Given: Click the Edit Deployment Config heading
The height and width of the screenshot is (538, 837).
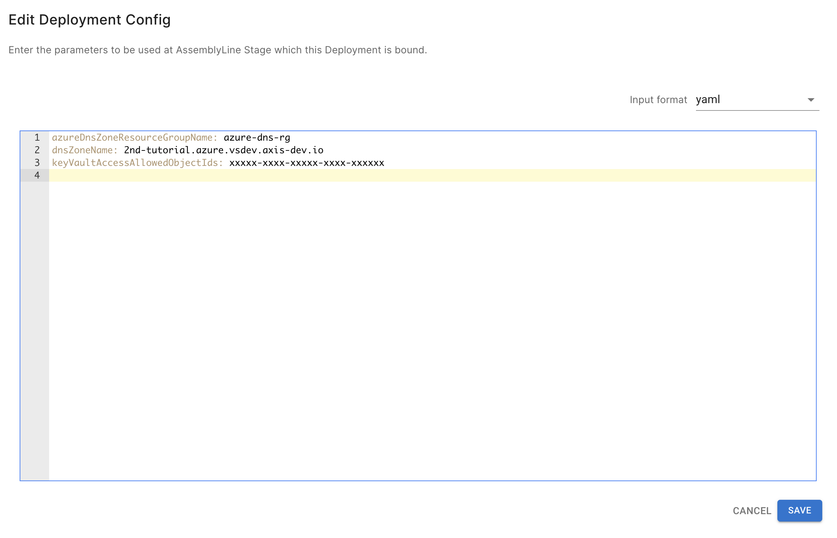Looking at the screenshot, I should click(x=89, y=20).
